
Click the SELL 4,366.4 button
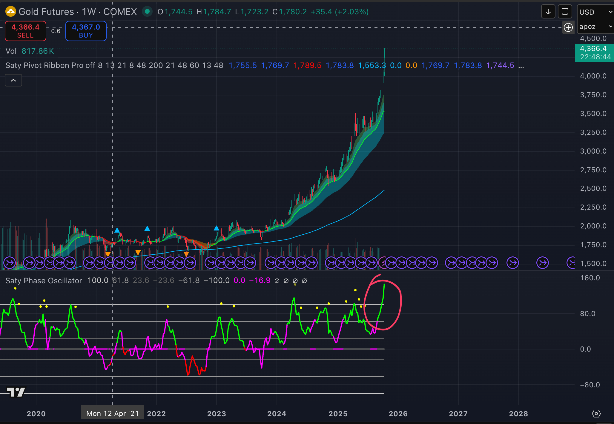26,31
